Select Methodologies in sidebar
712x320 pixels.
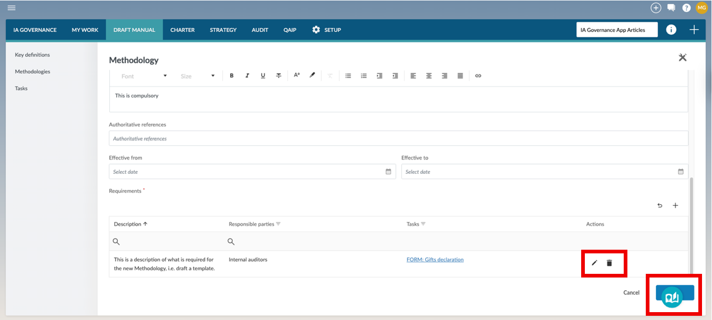(x=33, y=71)
